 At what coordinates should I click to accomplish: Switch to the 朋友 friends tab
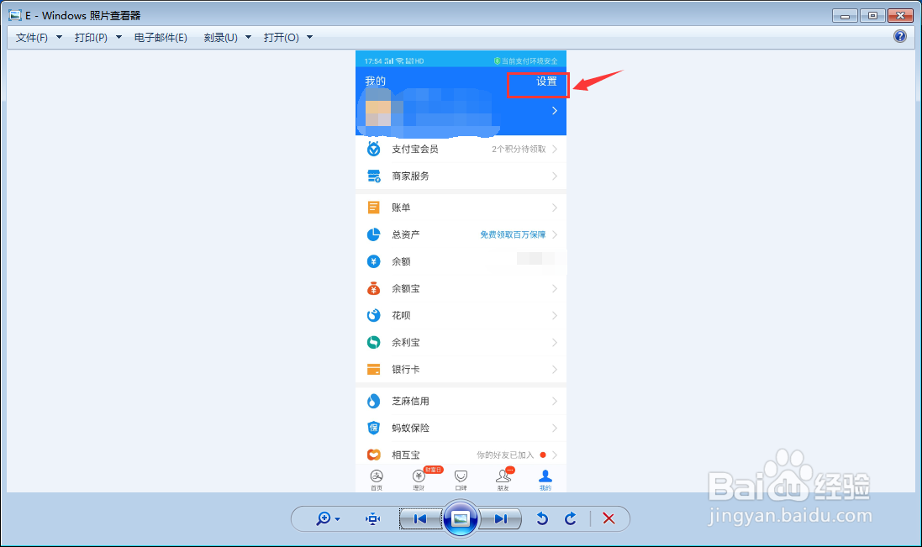[x=503, y=480]
